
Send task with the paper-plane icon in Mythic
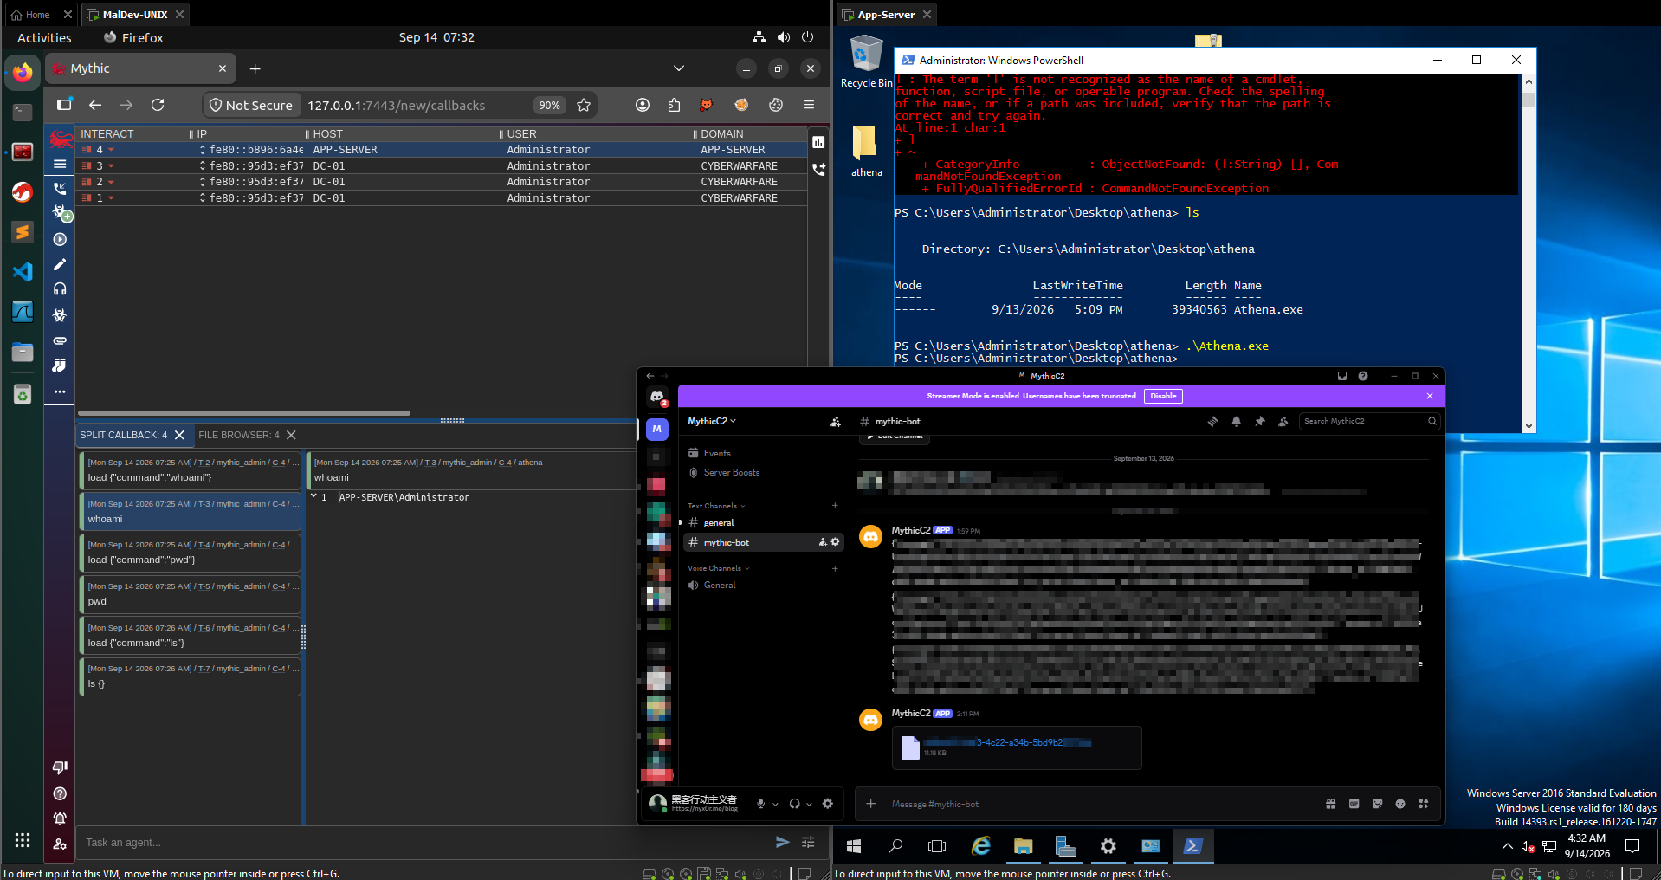point(783,842)
